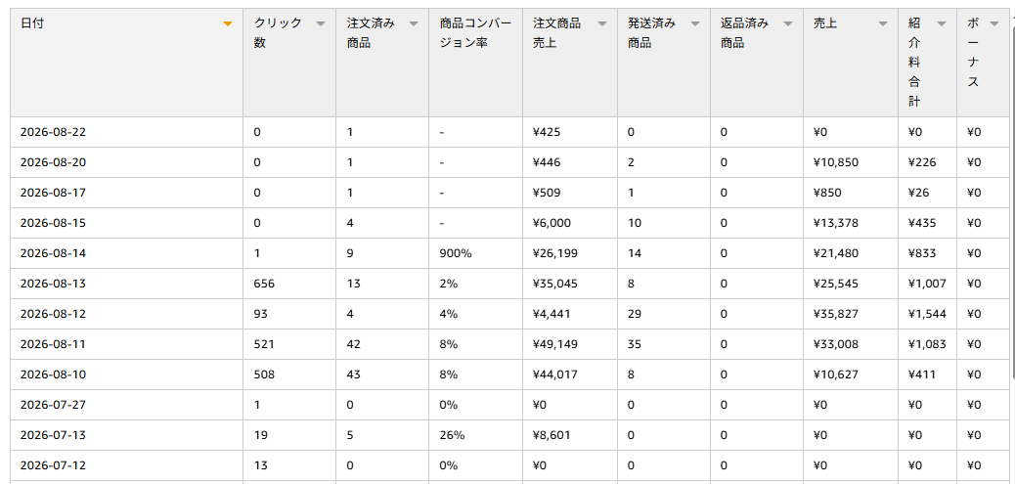The image size is (1015, 484).
Task: Click ordered sales value ¥4,441
Action: click(x=552, y=314)
